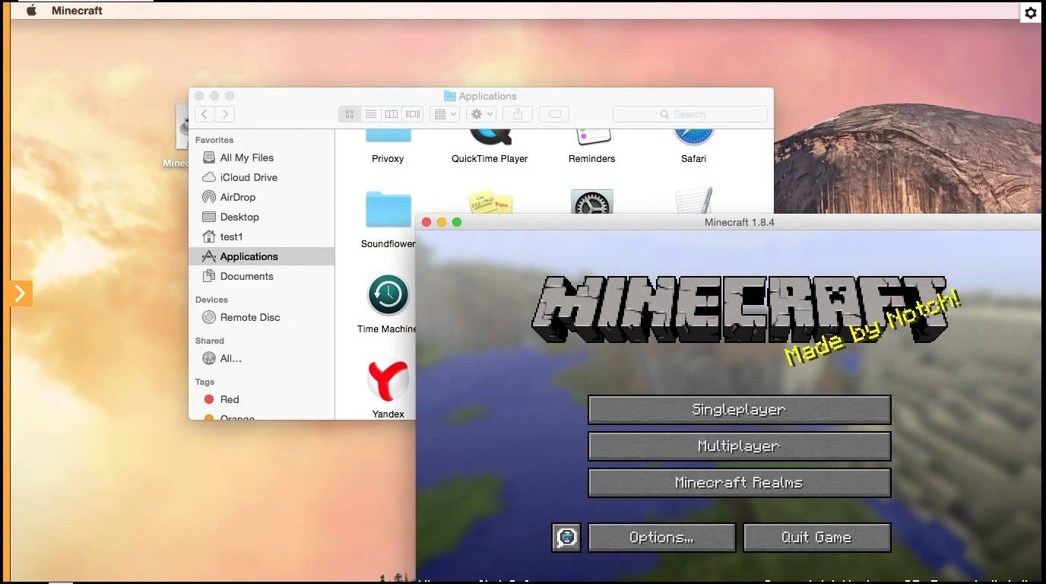This screenshot has width=1046, height=584.
Task: Select the System Preferences gear app icon
Action: [592, 202]
